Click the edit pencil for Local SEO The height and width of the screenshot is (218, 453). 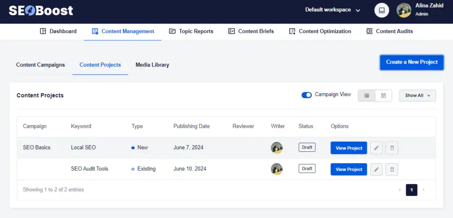point(376,148)
